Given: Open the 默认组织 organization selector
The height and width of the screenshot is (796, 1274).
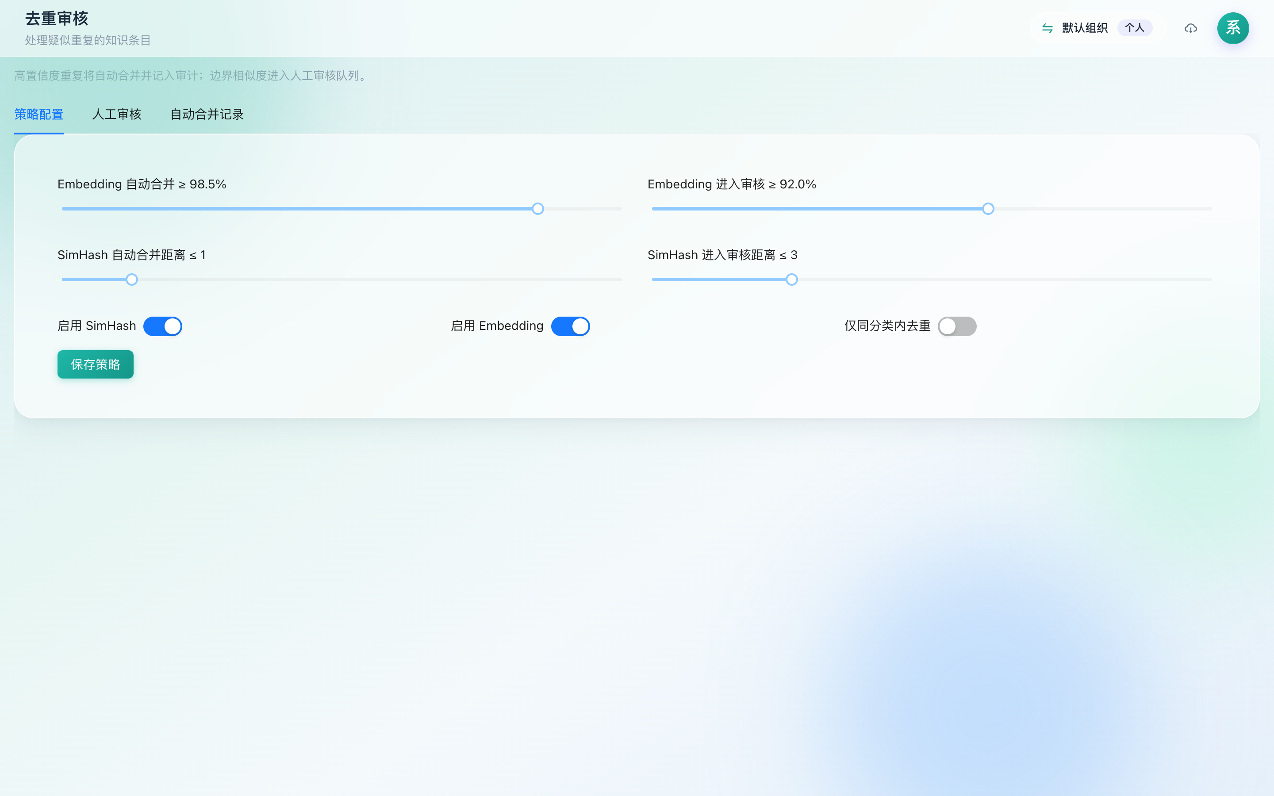Looking at the screenshot, I should pos(1085,28).
